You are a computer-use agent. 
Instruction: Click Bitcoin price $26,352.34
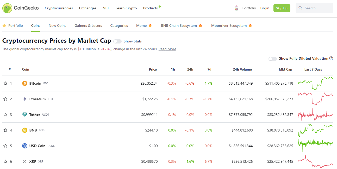point(149,83)
